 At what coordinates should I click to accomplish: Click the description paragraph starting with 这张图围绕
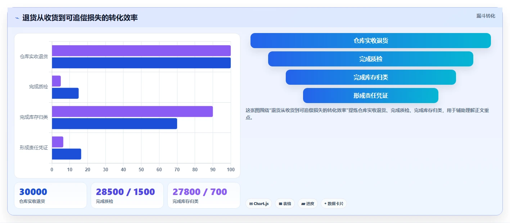[367, 114]
